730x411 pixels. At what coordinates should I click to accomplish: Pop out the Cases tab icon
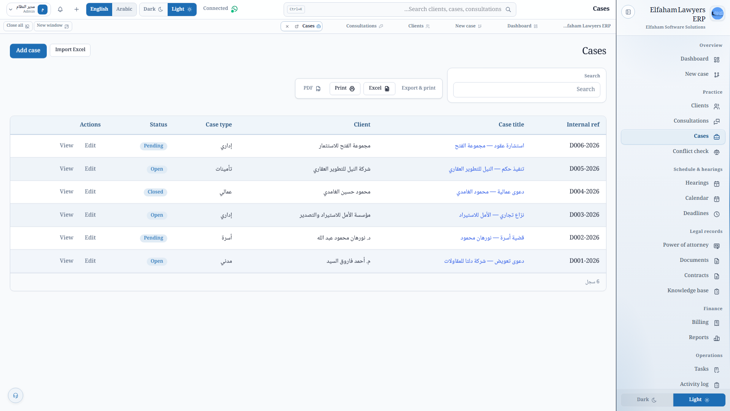(x=297, y=26)
